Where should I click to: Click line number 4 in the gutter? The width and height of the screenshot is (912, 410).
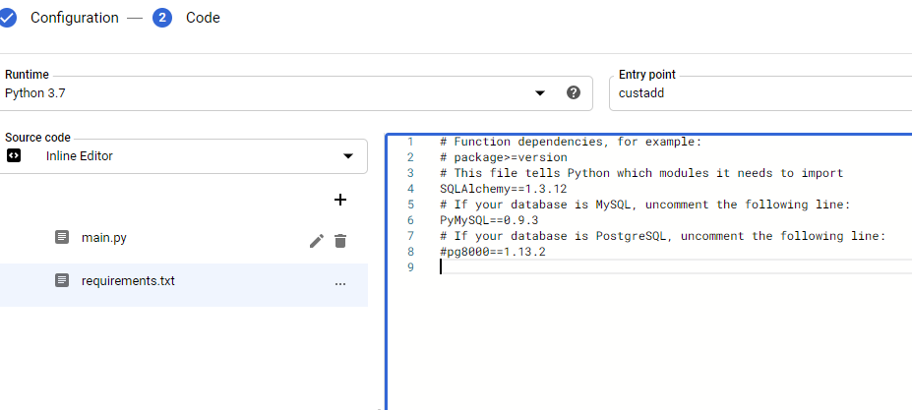point(410,189)
